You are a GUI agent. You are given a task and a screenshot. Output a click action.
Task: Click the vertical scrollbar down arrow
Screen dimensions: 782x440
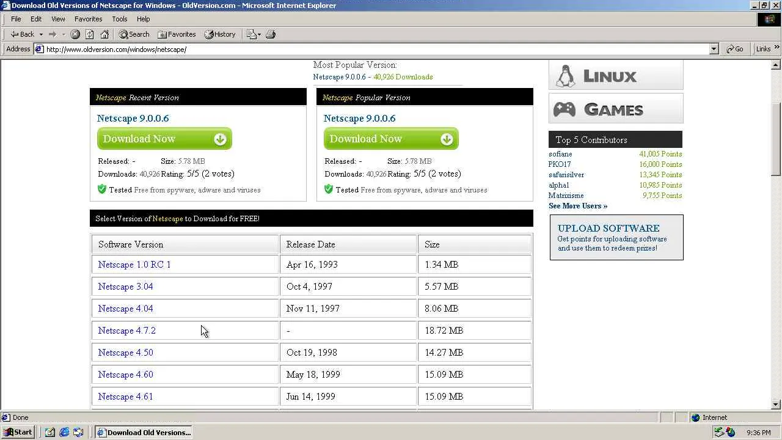pos(777,405)
